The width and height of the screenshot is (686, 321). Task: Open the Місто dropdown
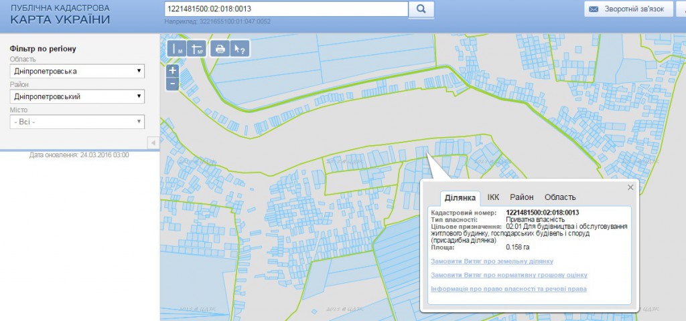tap(78, 122)
